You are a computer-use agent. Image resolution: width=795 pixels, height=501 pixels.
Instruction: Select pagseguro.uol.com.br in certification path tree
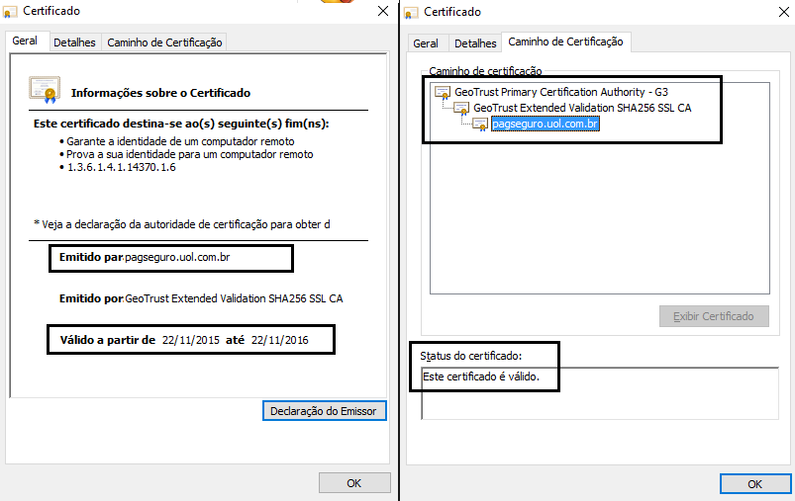(546, 124)
